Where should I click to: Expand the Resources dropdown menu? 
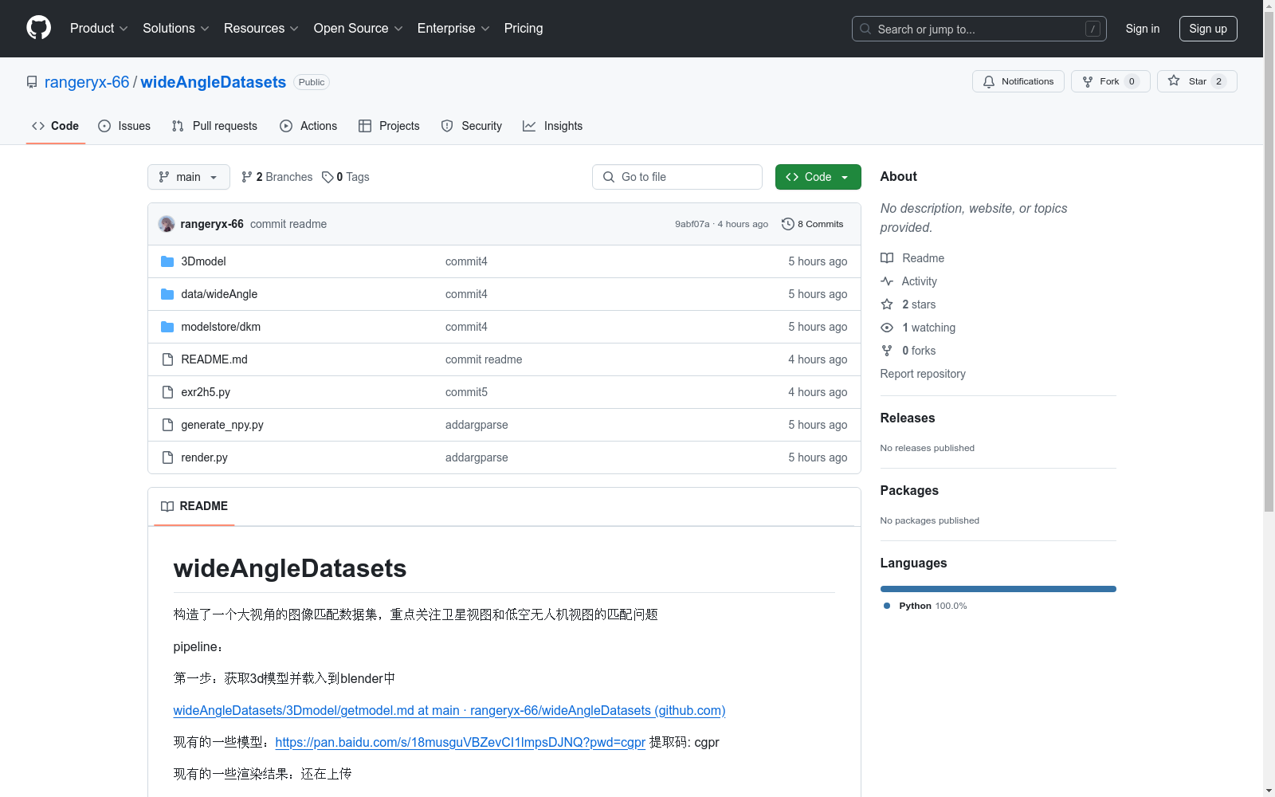(x=261, y=29)
